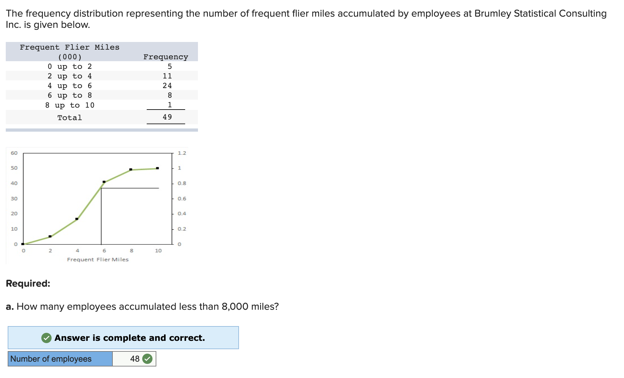Image resolution: width=624 pixels, height=378 pixels.
Task: Click the checkmark in the answer banner
Action: [46, 338]
